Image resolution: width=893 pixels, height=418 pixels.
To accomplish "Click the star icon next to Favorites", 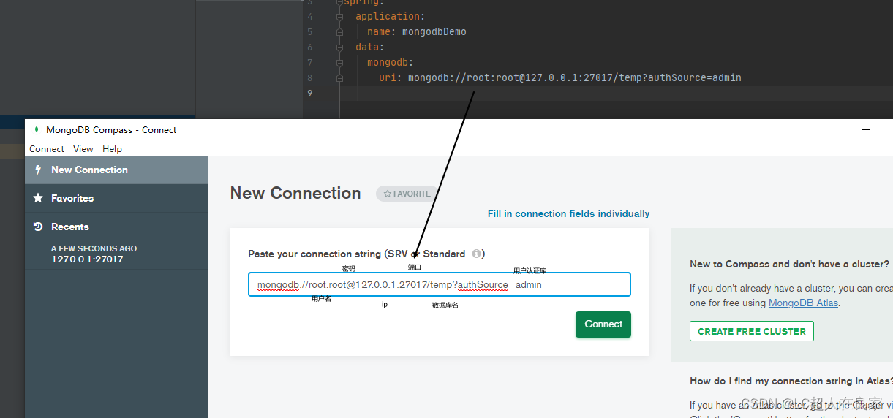I will [x=38, y=198].
